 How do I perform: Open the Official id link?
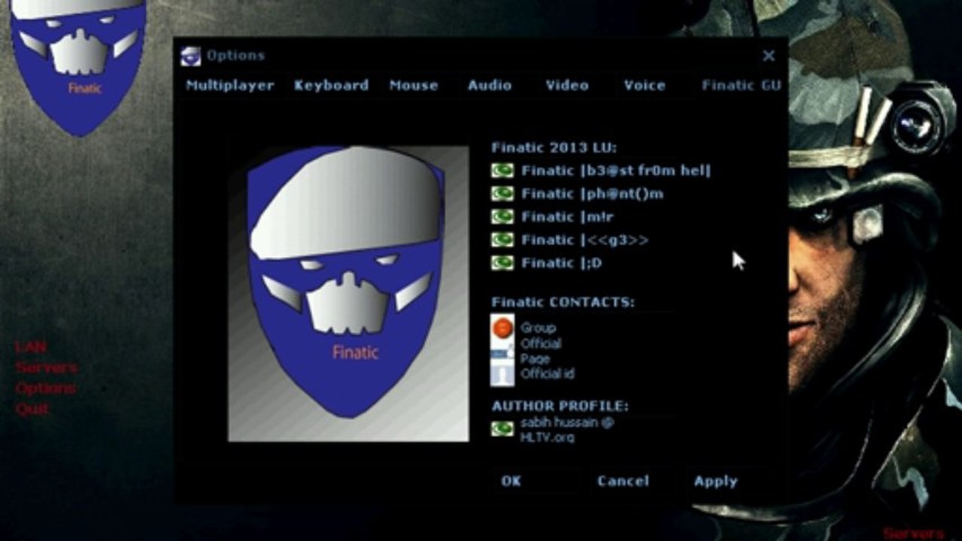click(548, 373)
